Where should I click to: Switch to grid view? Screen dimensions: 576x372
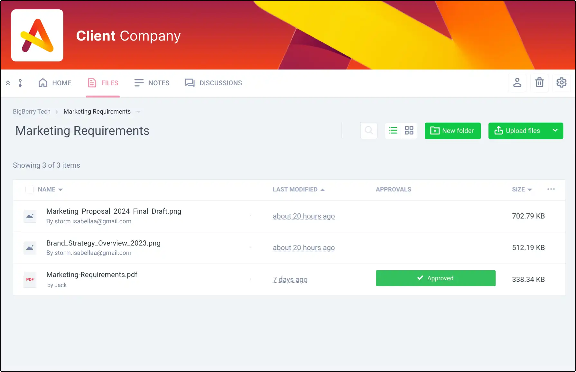(409, 131)
